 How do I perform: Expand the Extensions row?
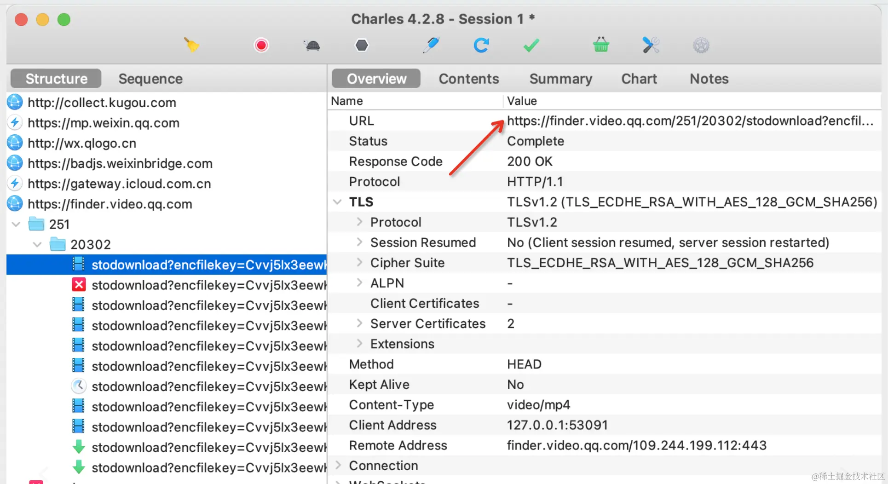click(x=359, y=344)
